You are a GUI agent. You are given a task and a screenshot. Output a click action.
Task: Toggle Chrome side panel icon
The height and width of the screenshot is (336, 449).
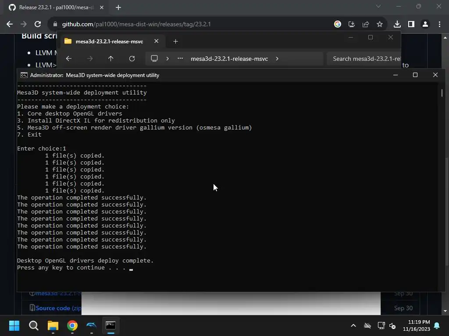click(411, 24)
